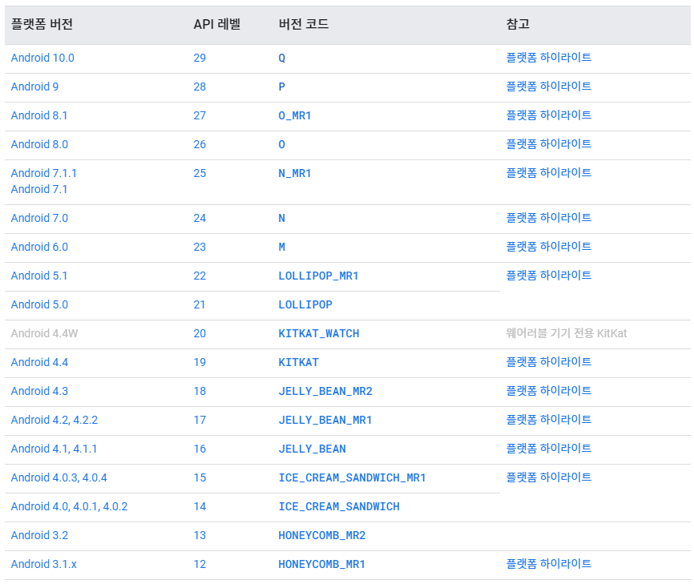
Task: Open 플랫폼 하이라이트 for Android 6.0
Action: [549, 247]
